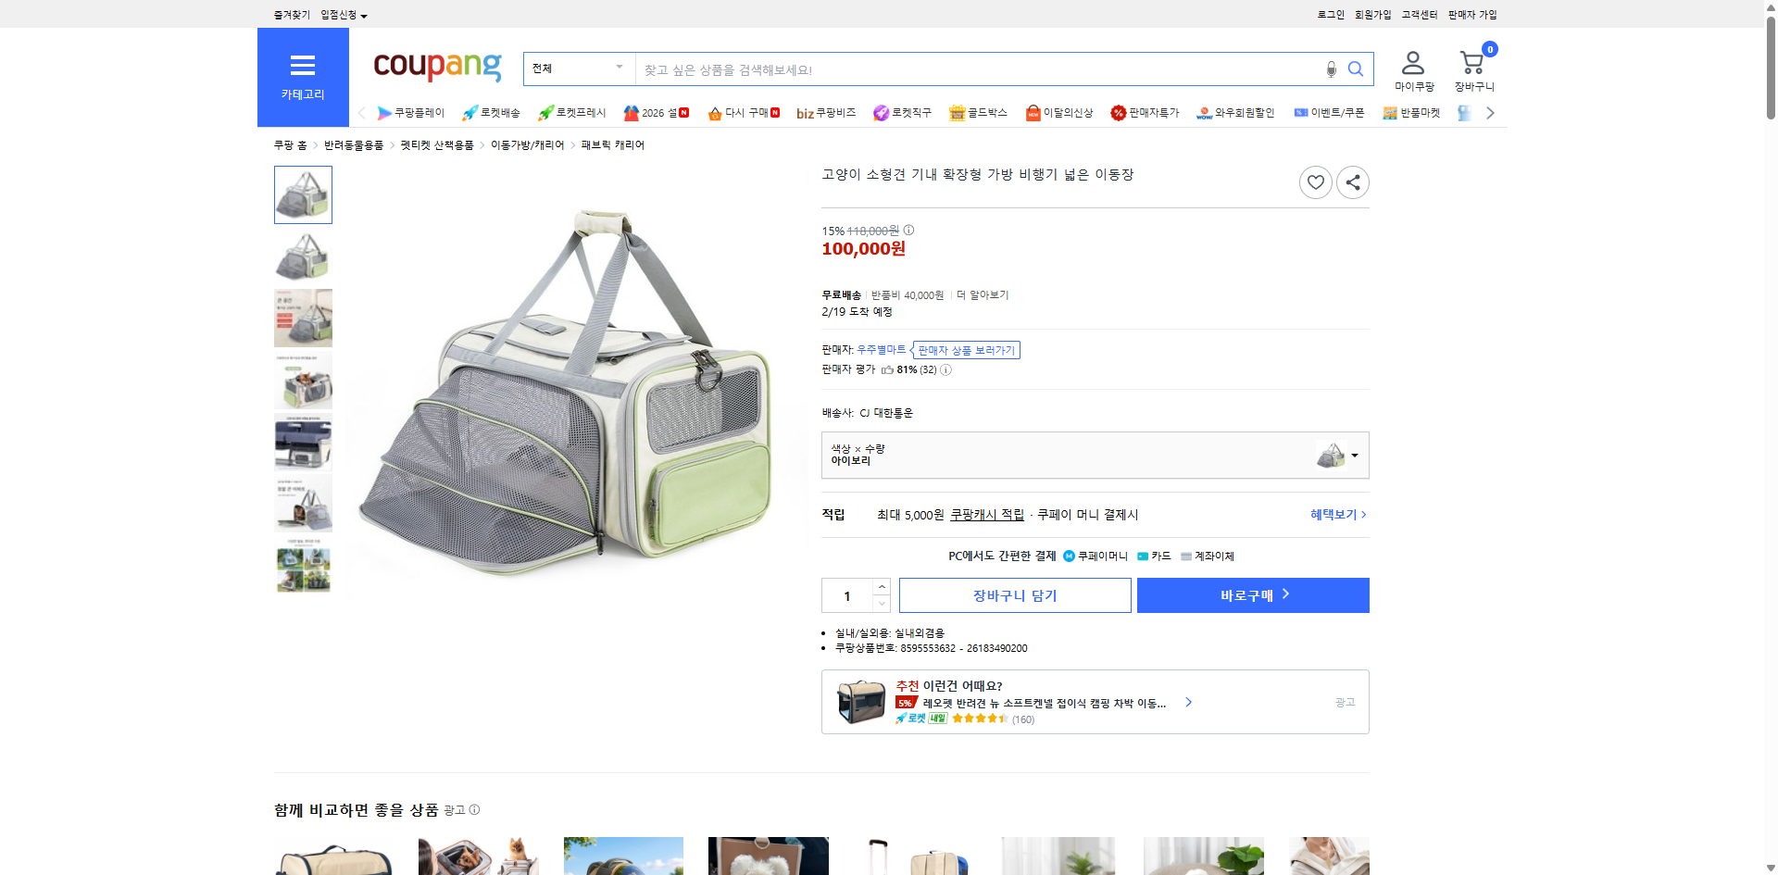The height and width of the screenshot is (875, 1778).
Task: Click the search magnifier icon
Action: (x=1356, y=69)
